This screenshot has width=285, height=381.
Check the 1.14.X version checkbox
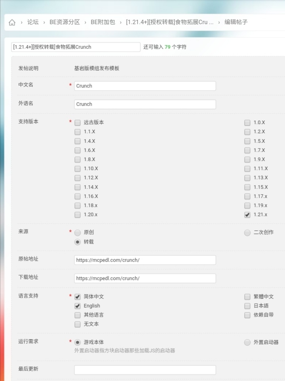tap(77, 187)
